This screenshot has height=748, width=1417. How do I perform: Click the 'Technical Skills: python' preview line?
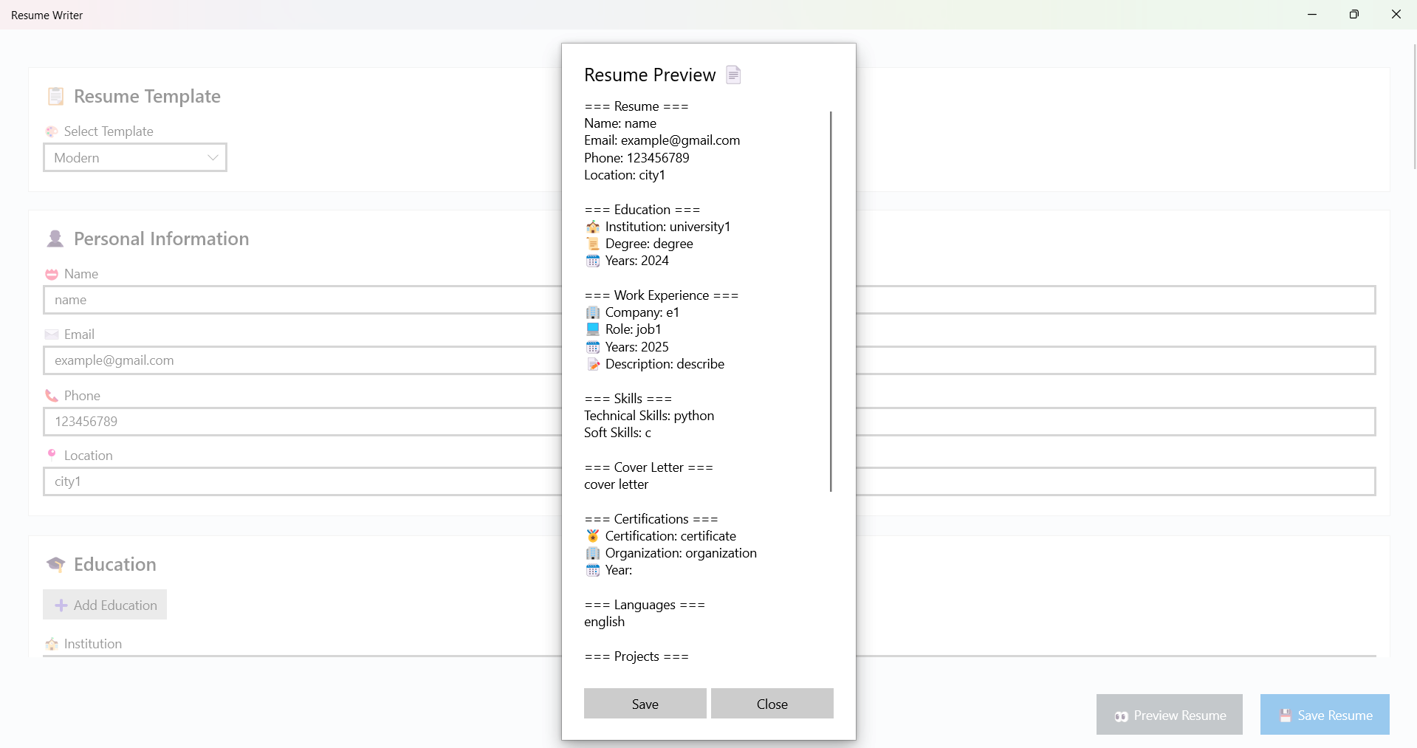click(649, 416)
